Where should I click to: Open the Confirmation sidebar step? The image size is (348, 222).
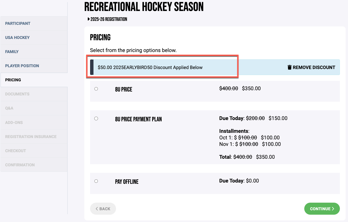pos(20,165)
